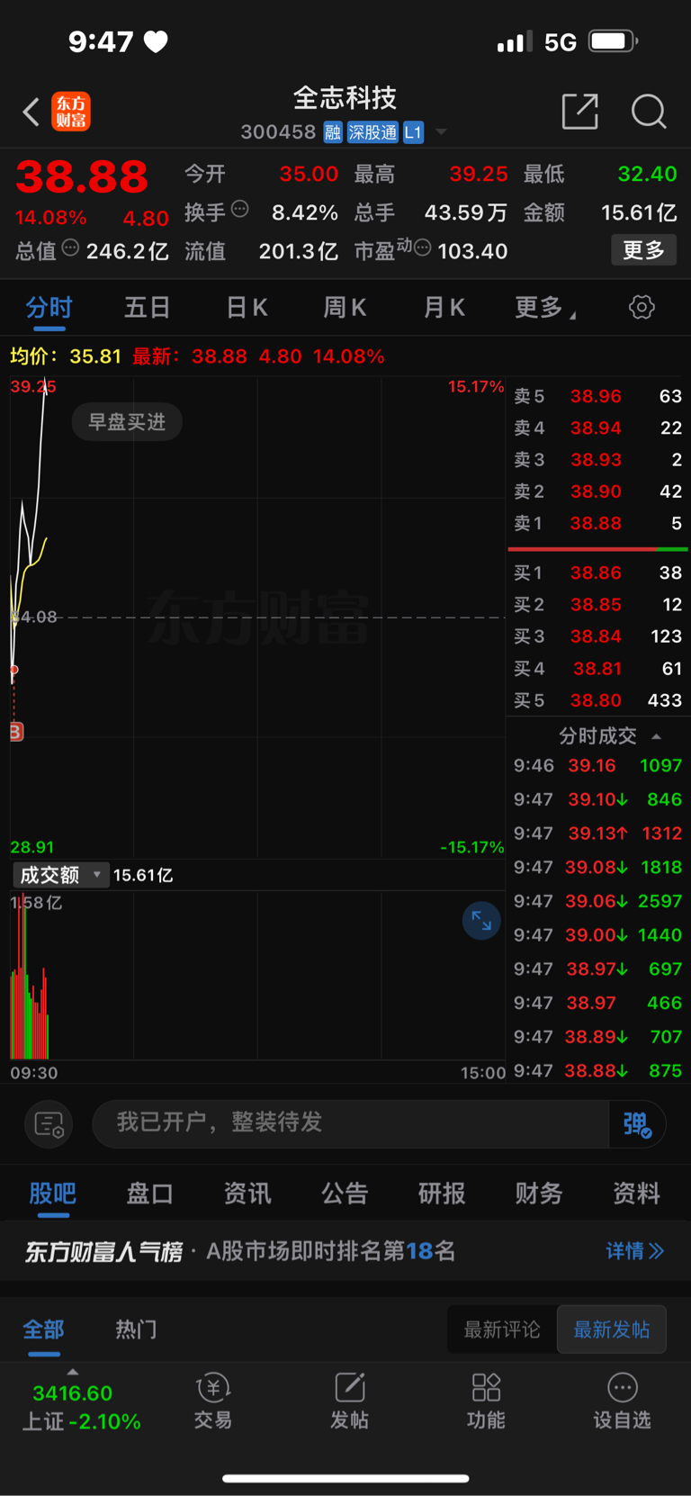Tap the 上证 3416.60 index ticker
Viewport: 691px width, 1496px height.
tap(81, 1407)
